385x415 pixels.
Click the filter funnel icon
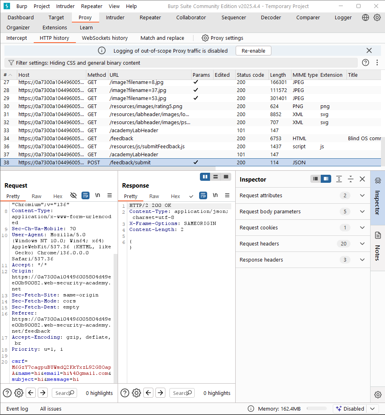click(11, 63)
